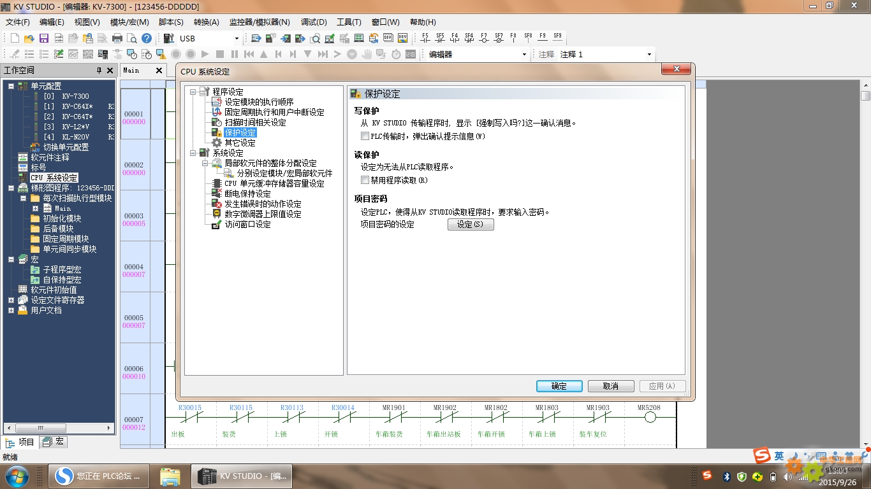Expand 设定文件寄存器 tree node
The width and height of the screenshot is (871, 489).
coord(11,300)
